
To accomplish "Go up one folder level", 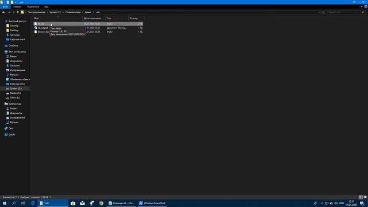I will pos(18,12).
